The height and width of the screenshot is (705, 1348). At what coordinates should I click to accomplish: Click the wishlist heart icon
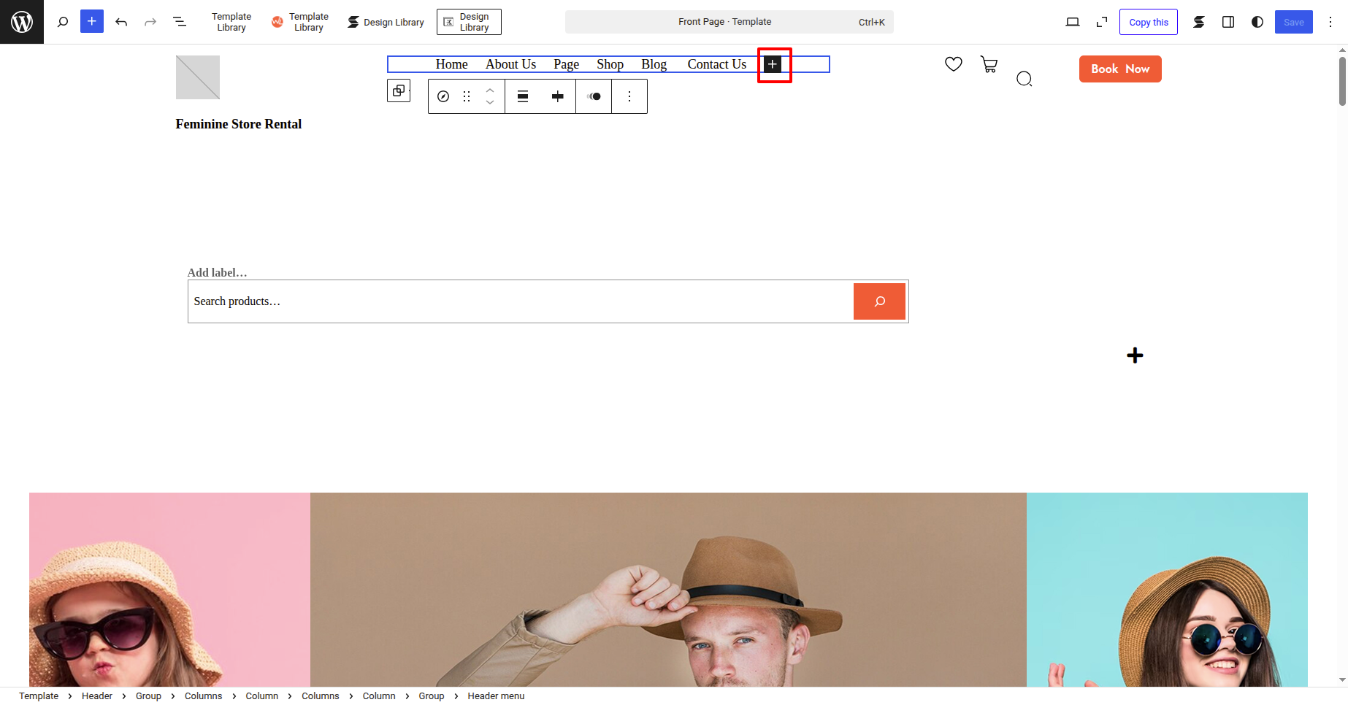953,64
